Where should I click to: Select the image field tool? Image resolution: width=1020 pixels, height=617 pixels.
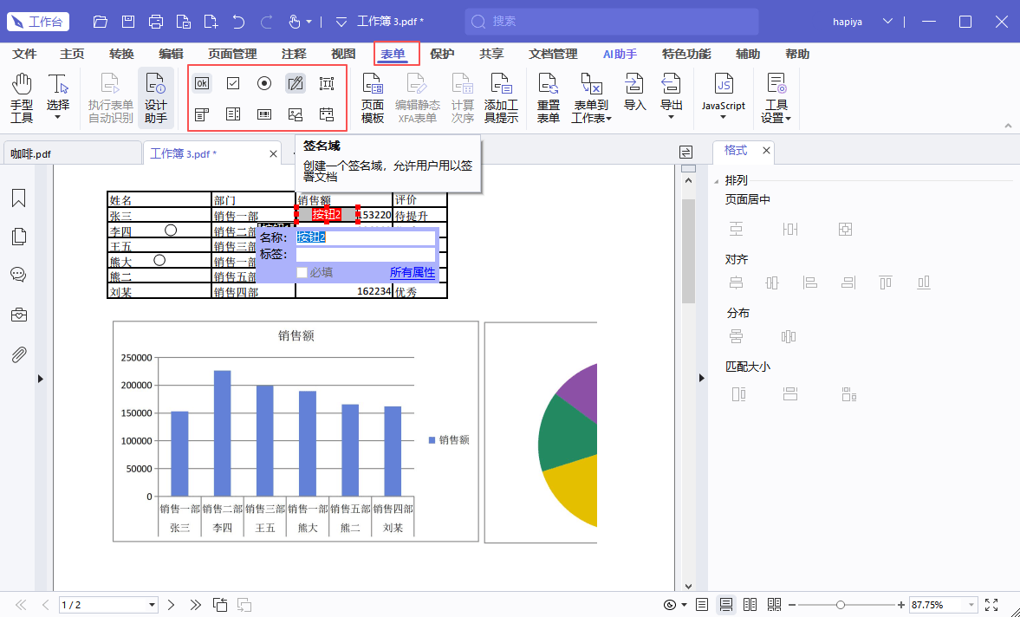tap(296, 115)
